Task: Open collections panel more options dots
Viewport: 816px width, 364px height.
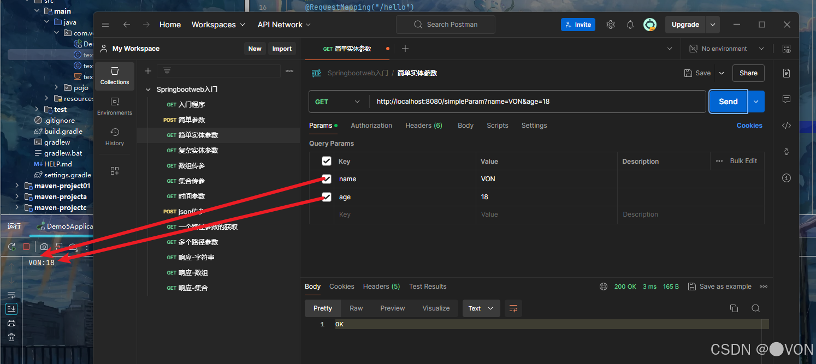Action: 289,71
